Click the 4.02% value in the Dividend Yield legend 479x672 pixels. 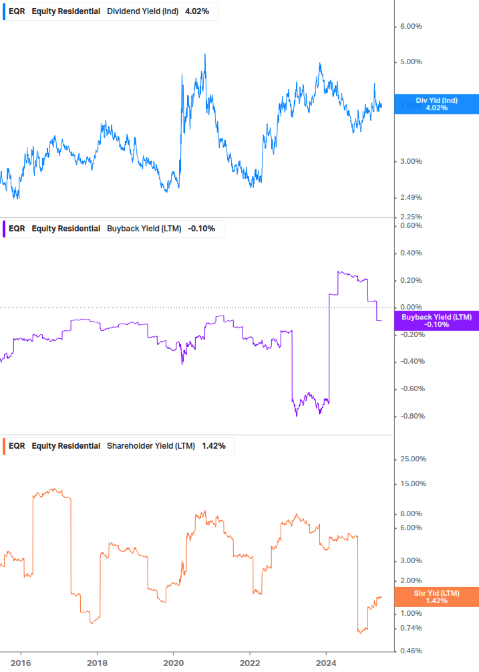click(x=197, y=11)
